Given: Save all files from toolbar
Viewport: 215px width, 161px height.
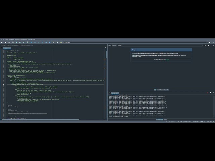Looking at the screenshot, I should pos(13,43).
